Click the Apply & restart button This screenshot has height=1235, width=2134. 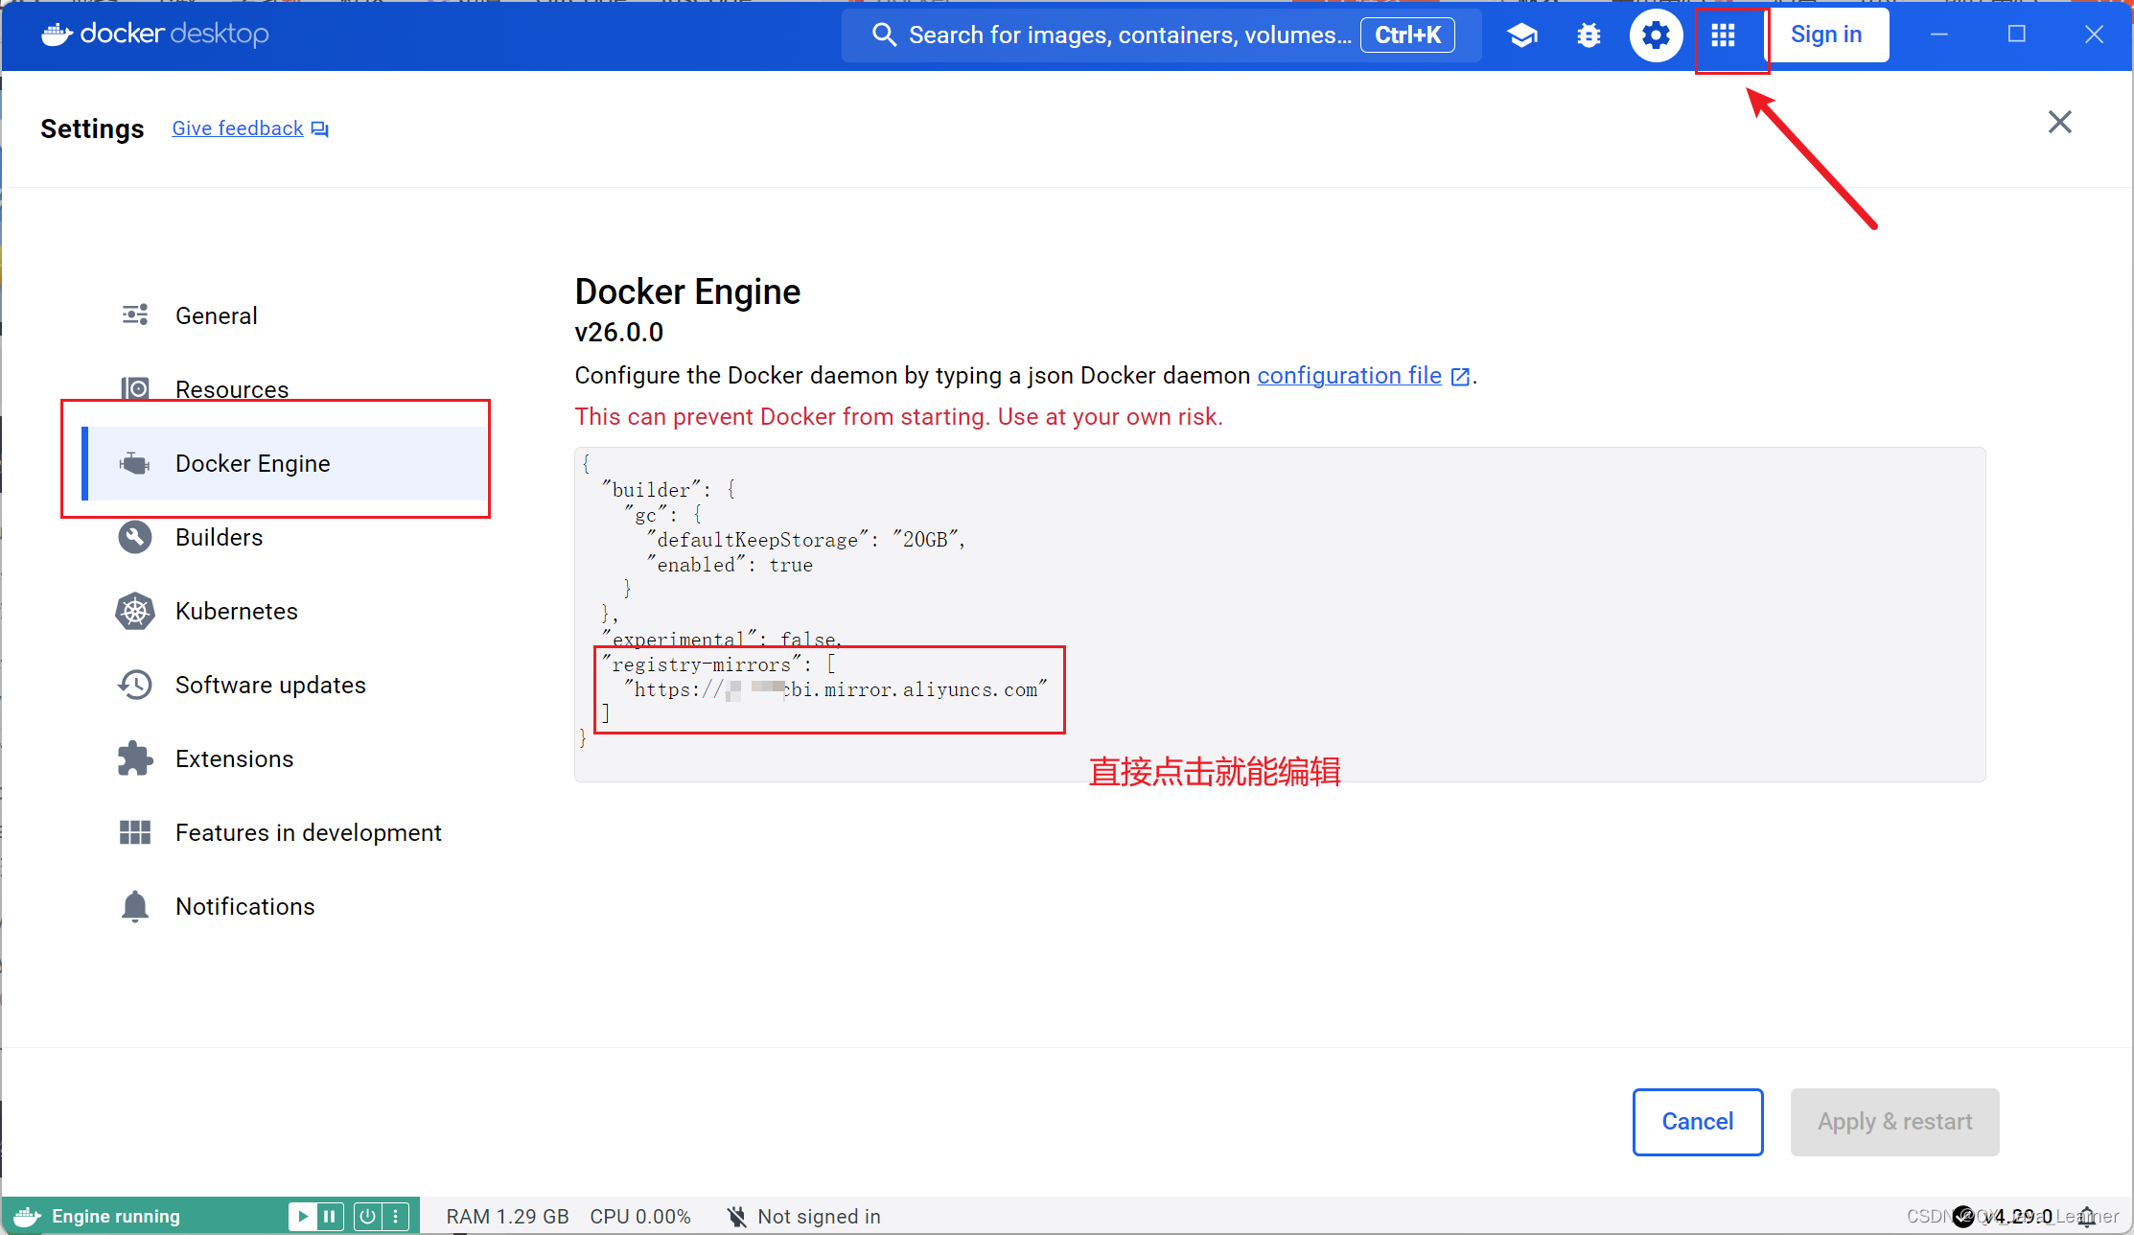click(x=1893, y=1122)
